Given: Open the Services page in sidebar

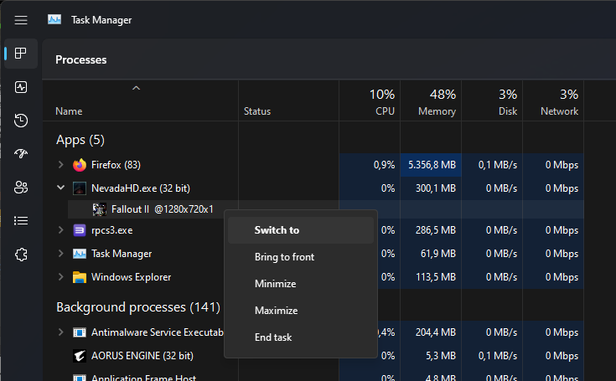Looking at the screenshot, I should click(x=21, y=255).
